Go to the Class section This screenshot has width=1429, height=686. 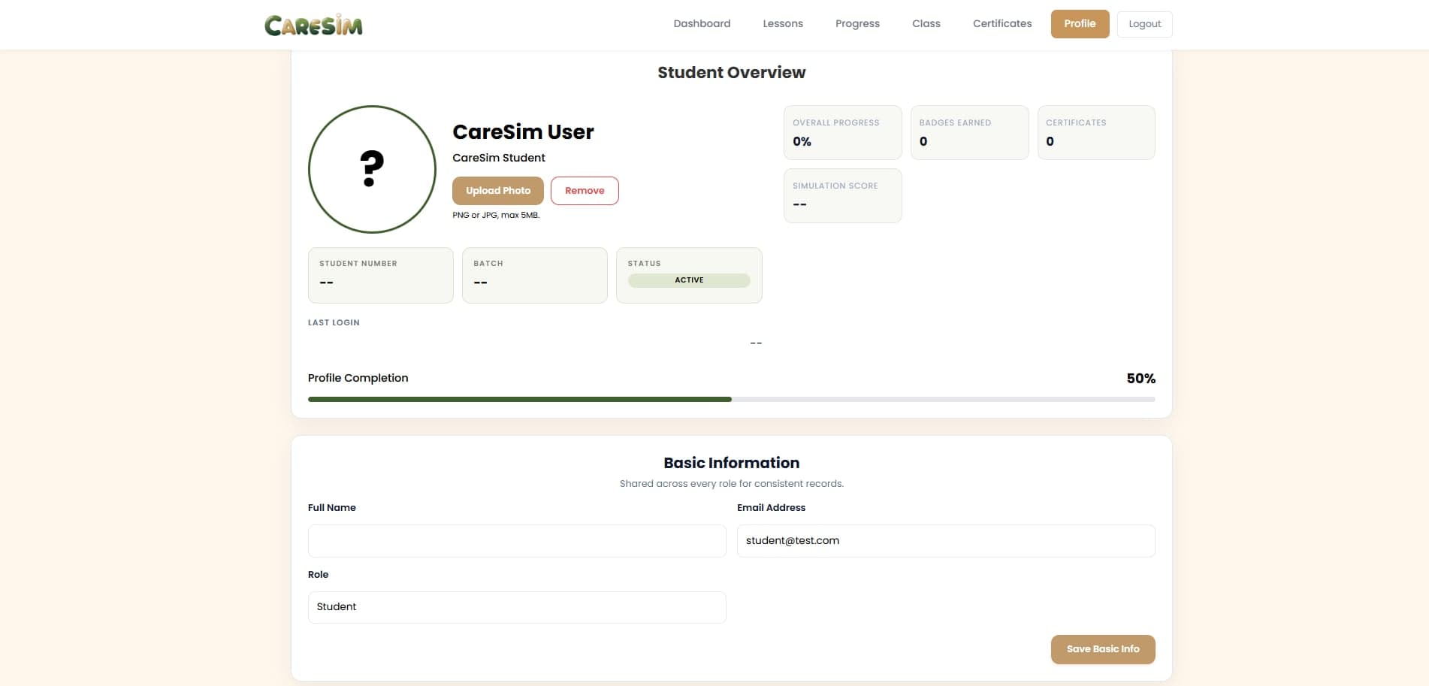point(926,23)
